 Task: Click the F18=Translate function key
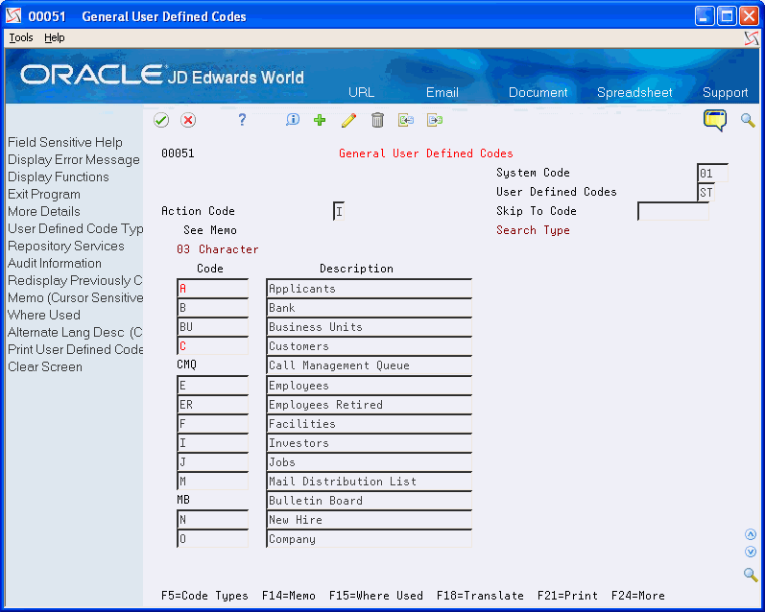point(480,596)
